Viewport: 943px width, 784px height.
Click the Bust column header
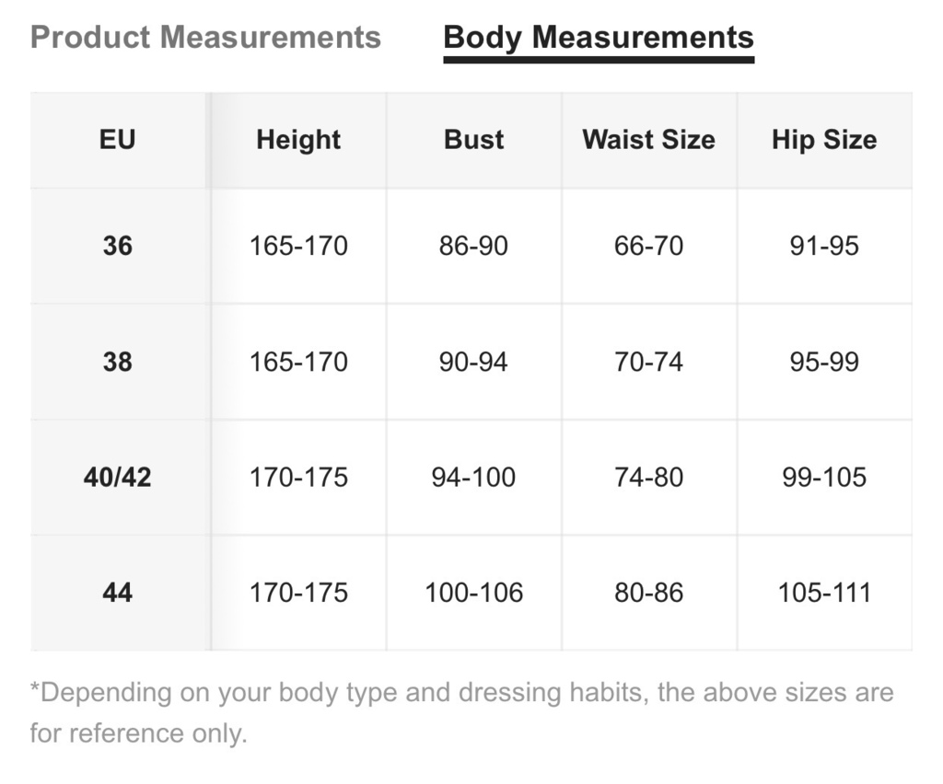click(x=474, y=139)
